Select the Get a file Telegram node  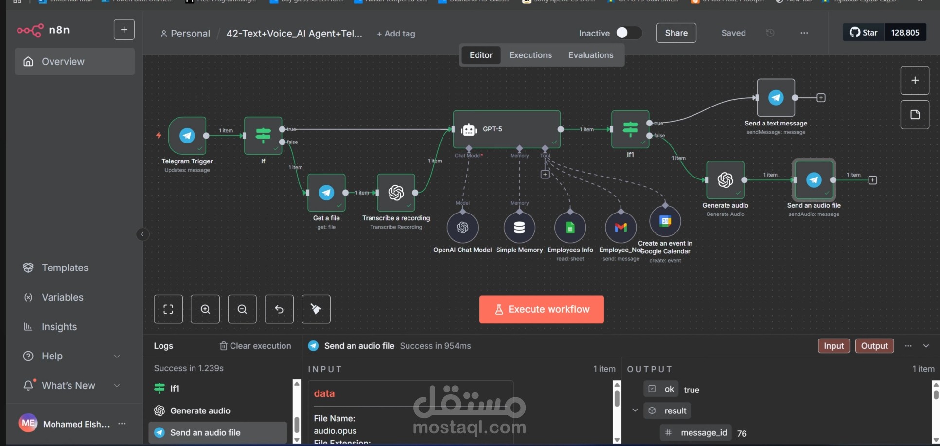[326, 193]
